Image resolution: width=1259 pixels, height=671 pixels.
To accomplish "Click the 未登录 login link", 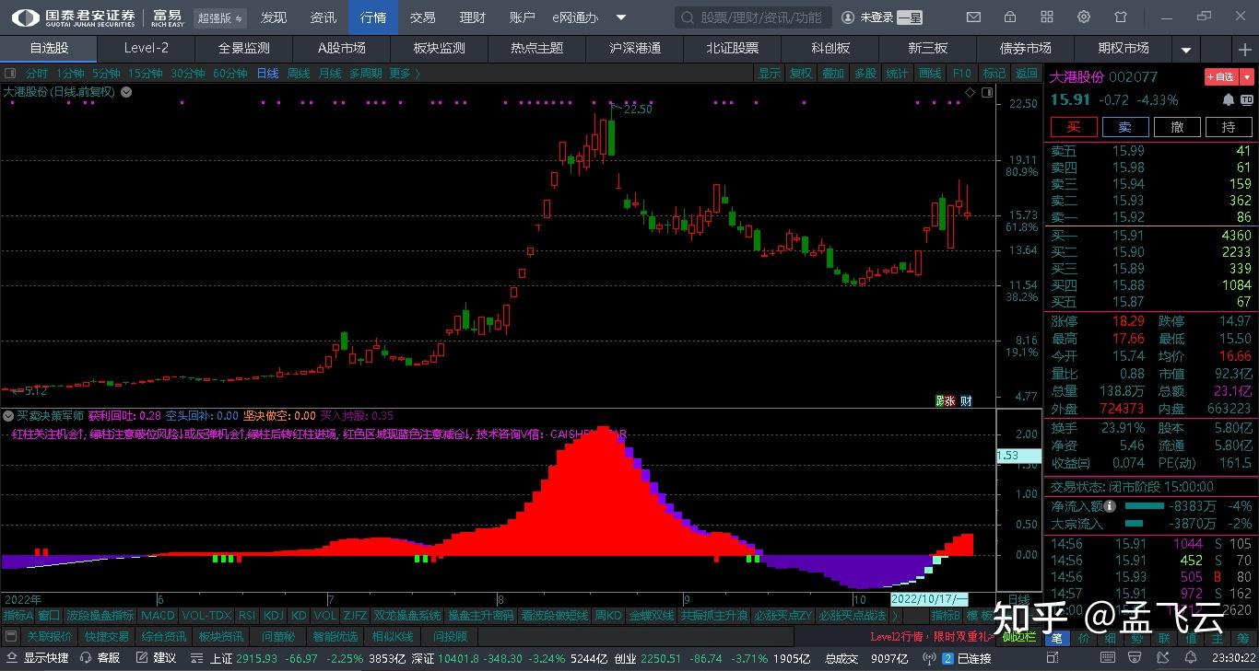I will (876, 17).
